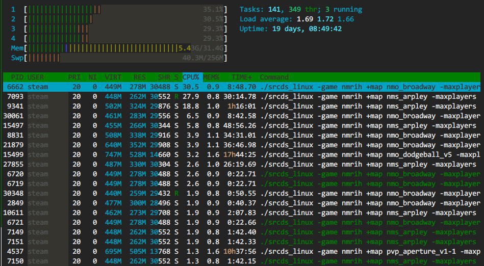Screen dimensions: 484x266
Task: Select process row with PID 8831
Action: point(242,135)
